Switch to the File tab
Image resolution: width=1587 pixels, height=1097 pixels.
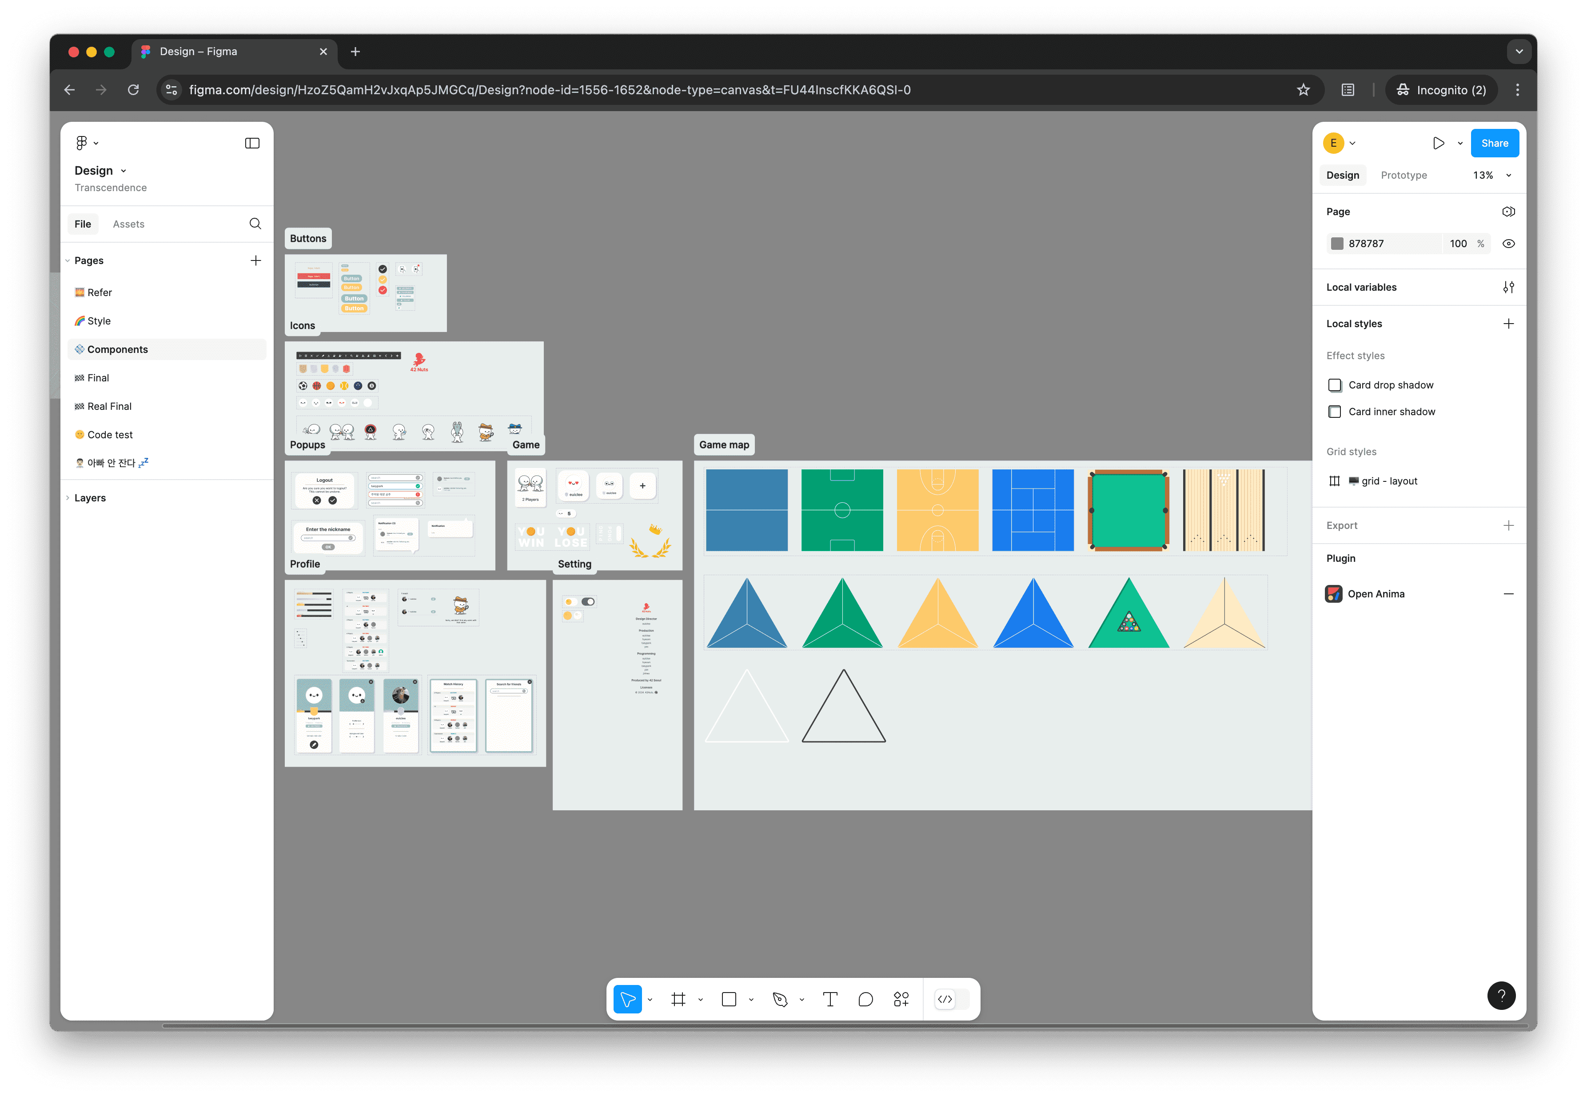(83, 224)
